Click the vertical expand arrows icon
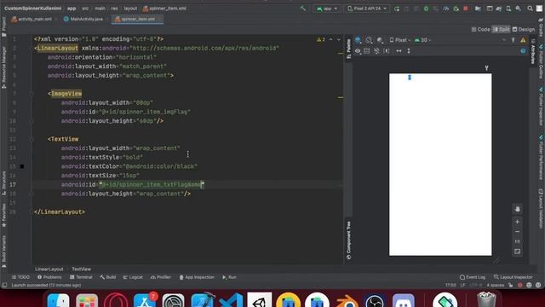Viewport: 545px width, 307px height. coord(409,51)
